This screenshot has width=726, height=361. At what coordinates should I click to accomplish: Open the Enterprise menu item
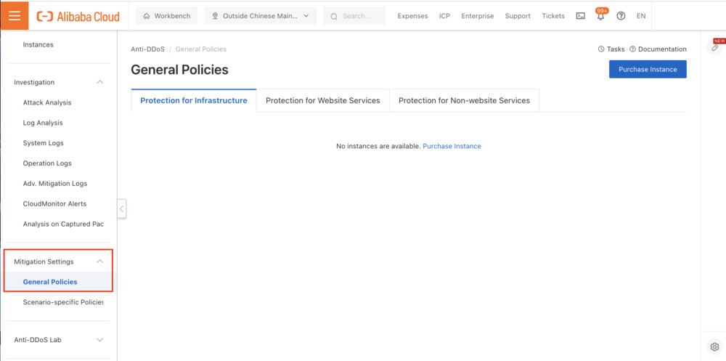point(478,16)
